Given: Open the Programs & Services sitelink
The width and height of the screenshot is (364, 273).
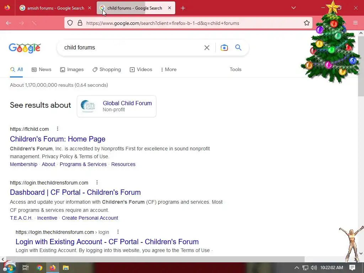Looking at the screenshot, I should click(x=83, y=164).
